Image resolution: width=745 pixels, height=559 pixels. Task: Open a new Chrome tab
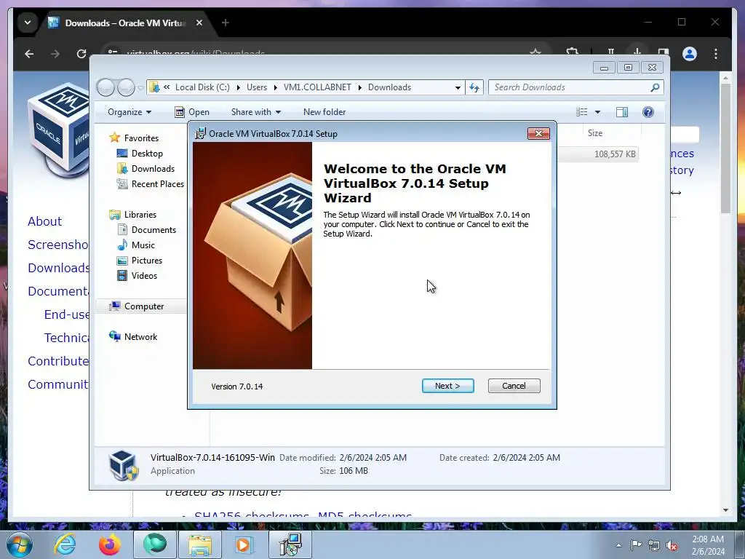(226, 23)
